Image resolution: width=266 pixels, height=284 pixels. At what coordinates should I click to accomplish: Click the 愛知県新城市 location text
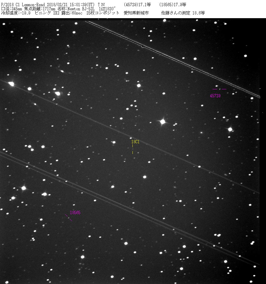pyautogui.click(x=136, y=13)
